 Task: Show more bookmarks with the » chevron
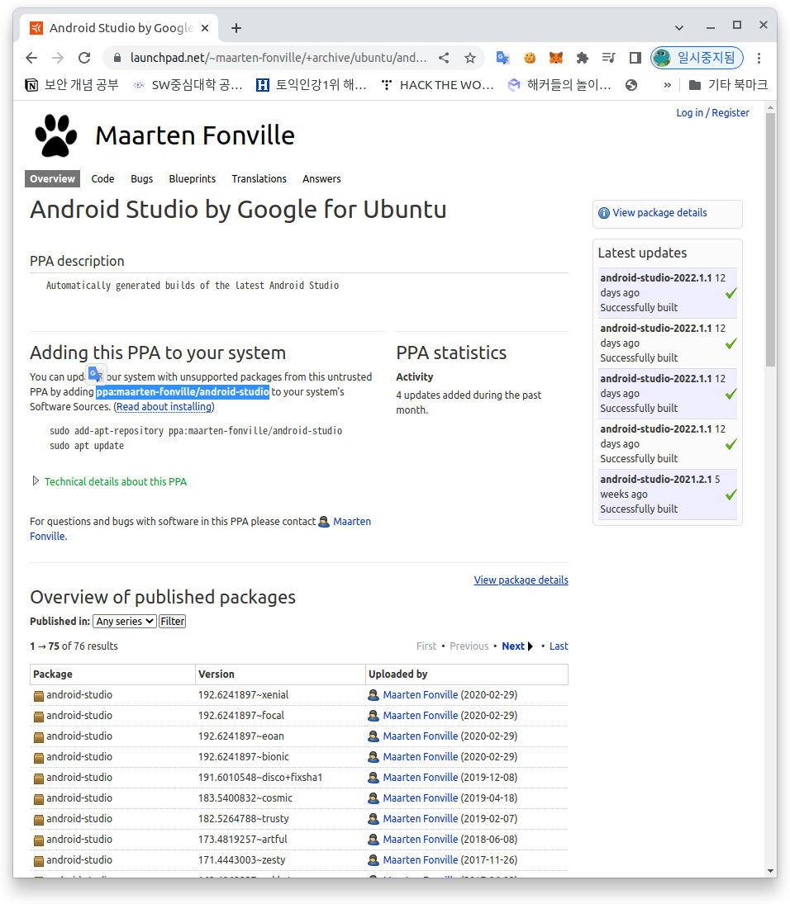click(x=667, y=85)
